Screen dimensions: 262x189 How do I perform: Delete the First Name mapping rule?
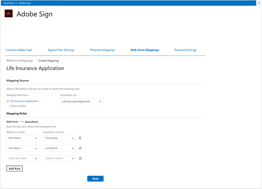pos(80,138)
